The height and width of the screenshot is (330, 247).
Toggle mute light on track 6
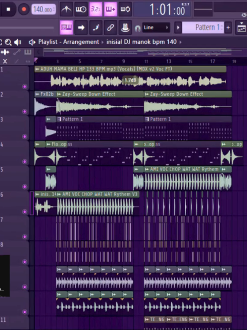pyautogui.click(x=24, y=212)
